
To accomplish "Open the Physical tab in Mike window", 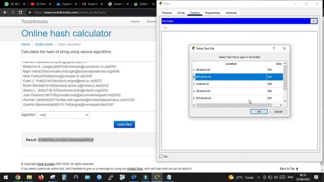I will click(x=167, y=13).
